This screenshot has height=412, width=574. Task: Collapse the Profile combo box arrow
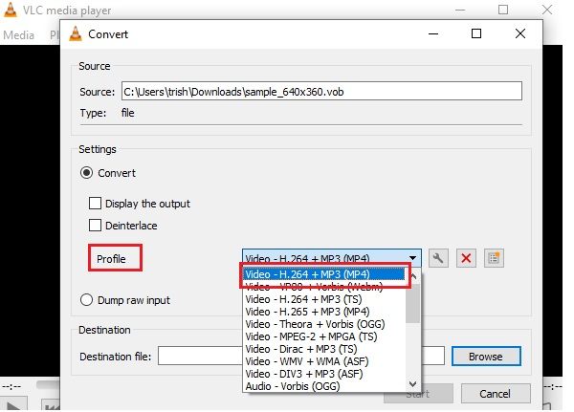(413, 258)
